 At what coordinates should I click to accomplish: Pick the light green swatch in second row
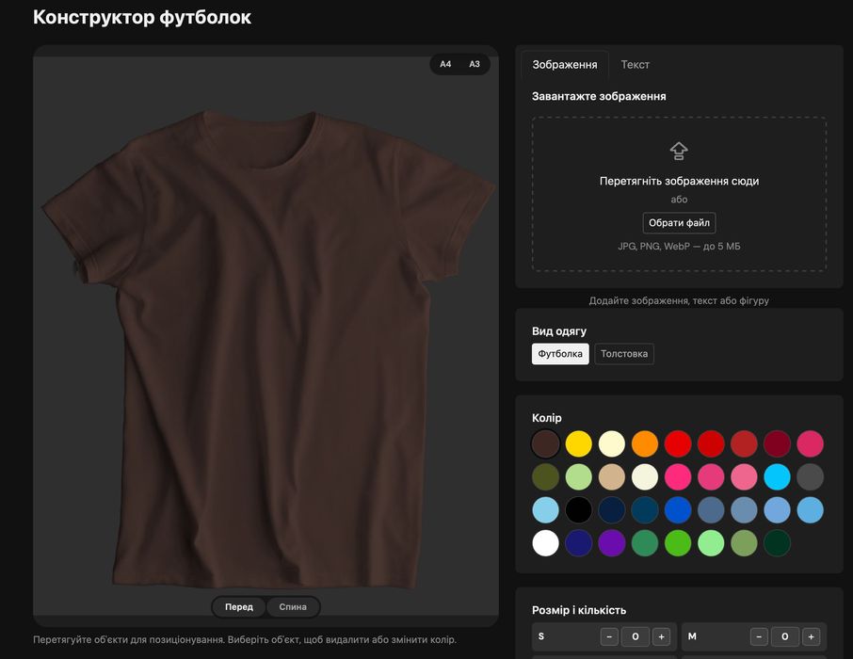tap(578, 476)
